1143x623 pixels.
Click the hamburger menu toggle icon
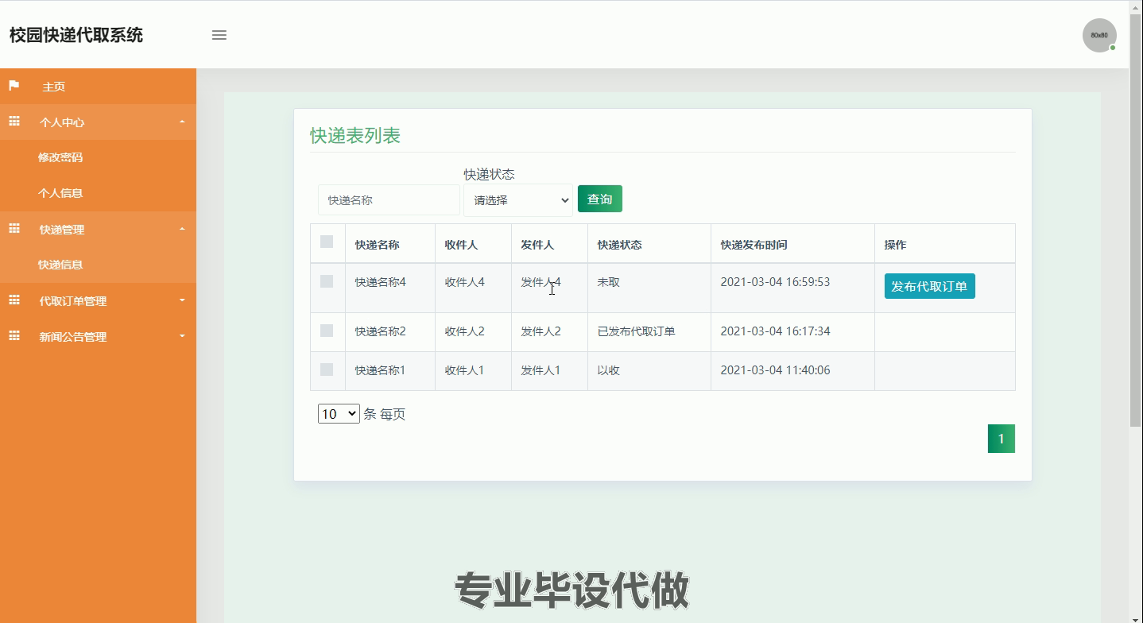tap(219, 35)
